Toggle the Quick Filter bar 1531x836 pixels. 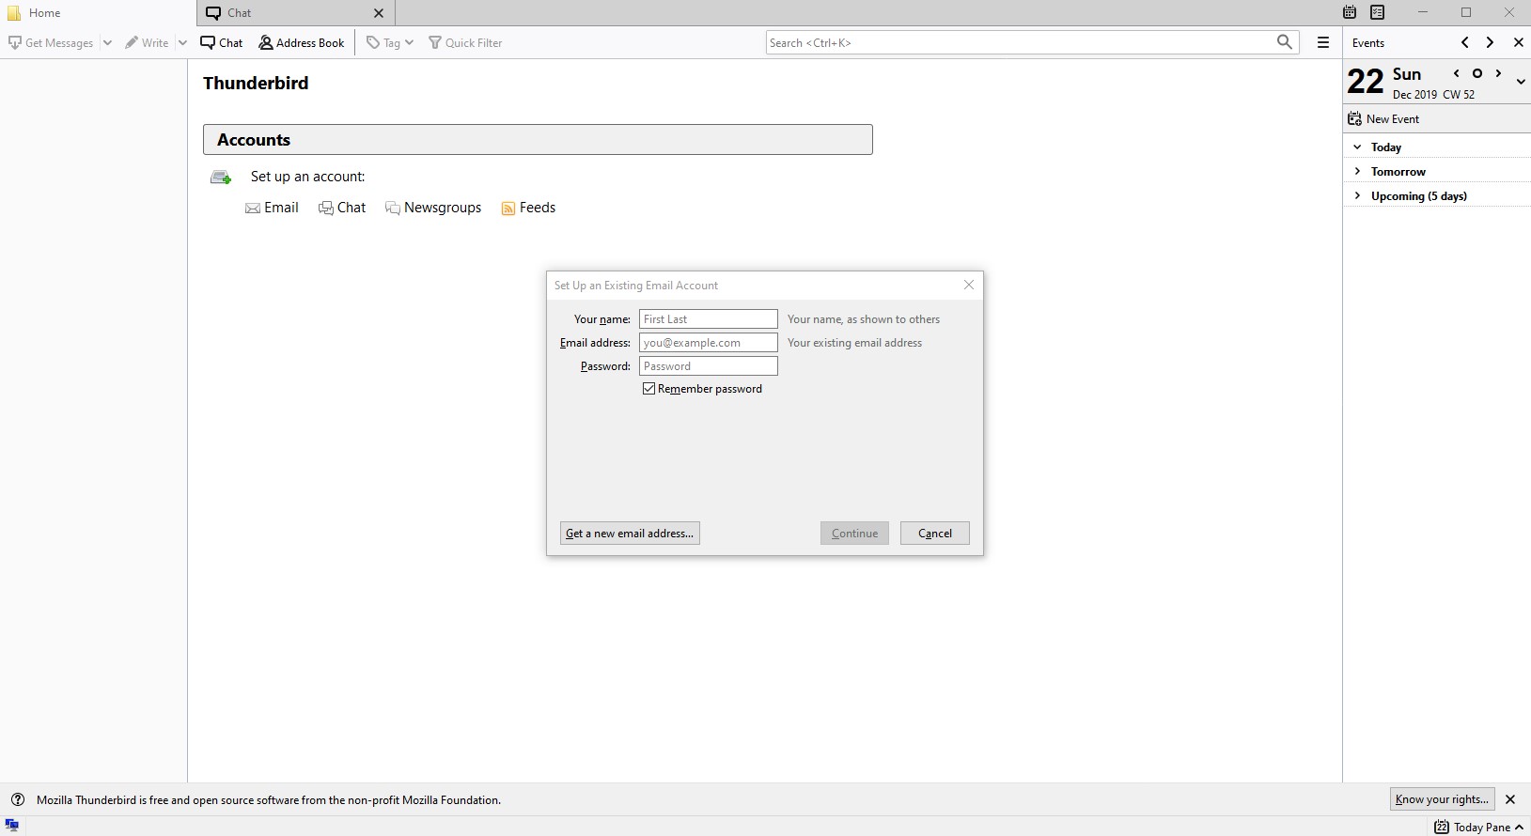point(465,42)
